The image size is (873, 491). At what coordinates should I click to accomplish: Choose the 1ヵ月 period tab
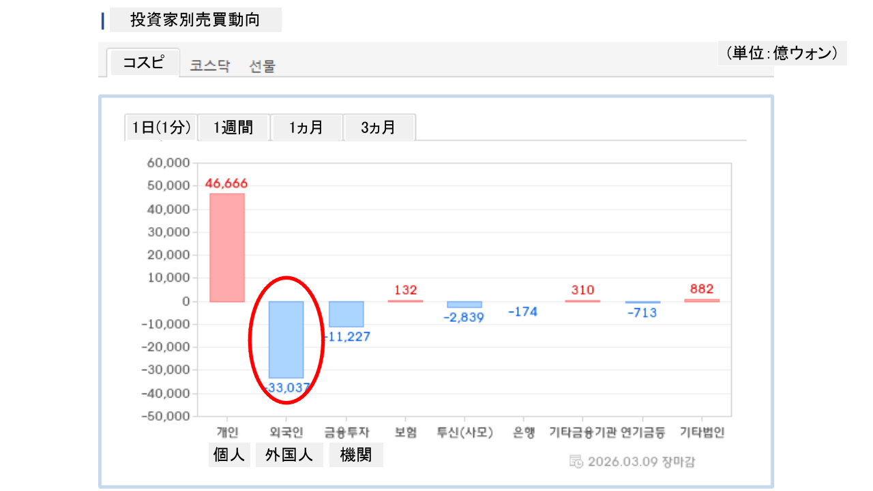(x=306, y=128)
